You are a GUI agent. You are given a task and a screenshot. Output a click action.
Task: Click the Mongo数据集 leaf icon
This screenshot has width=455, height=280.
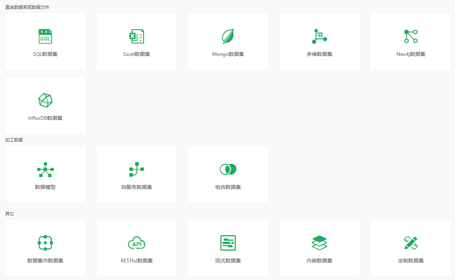pyautogui.click(x=228, y=36)
